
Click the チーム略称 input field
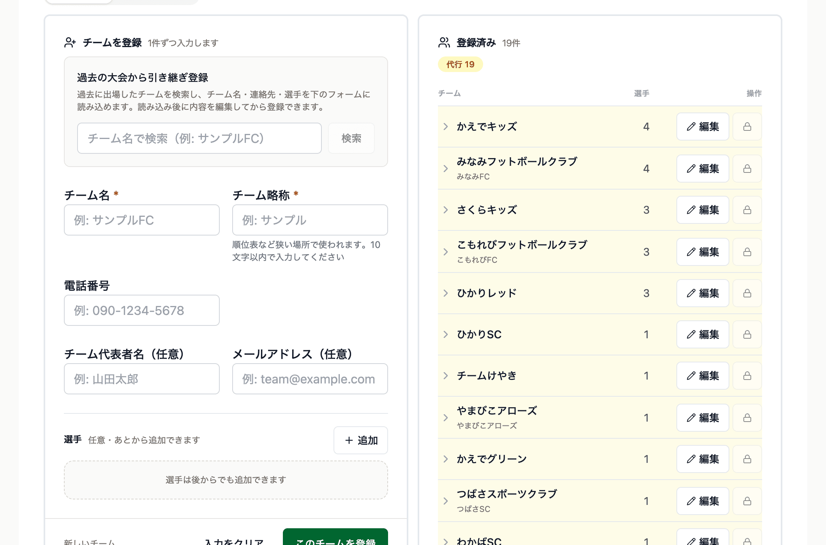(x=310, y=220)
